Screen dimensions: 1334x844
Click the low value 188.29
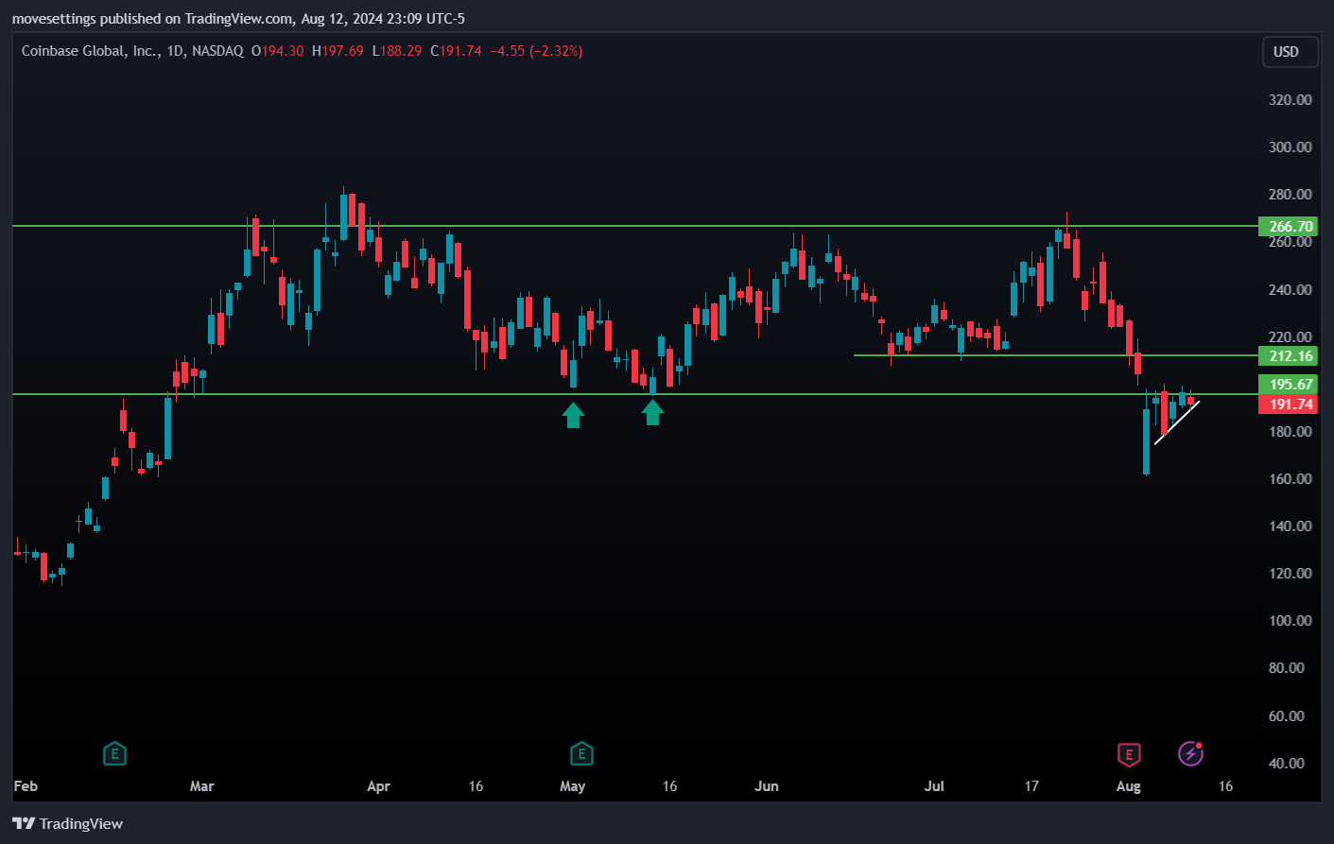pyautogui.click(x=401, y=51)
